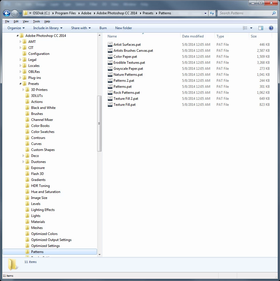This screenshot has width=280, height=281.
Task: Click the Color Paper.pat file icon
Action: click(x=110, y=56)
